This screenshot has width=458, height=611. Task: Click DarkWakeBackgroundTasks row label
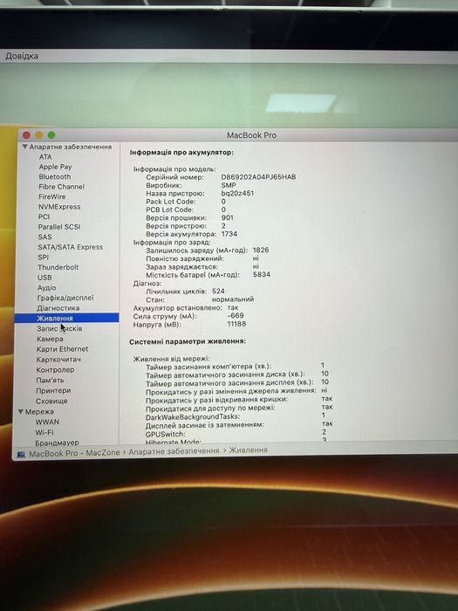pos(193,417)
